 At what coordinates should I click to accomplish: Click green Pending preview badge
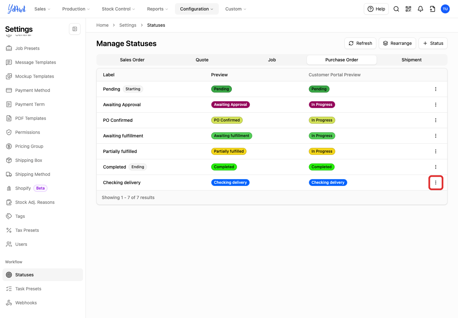tap(221, 89)
